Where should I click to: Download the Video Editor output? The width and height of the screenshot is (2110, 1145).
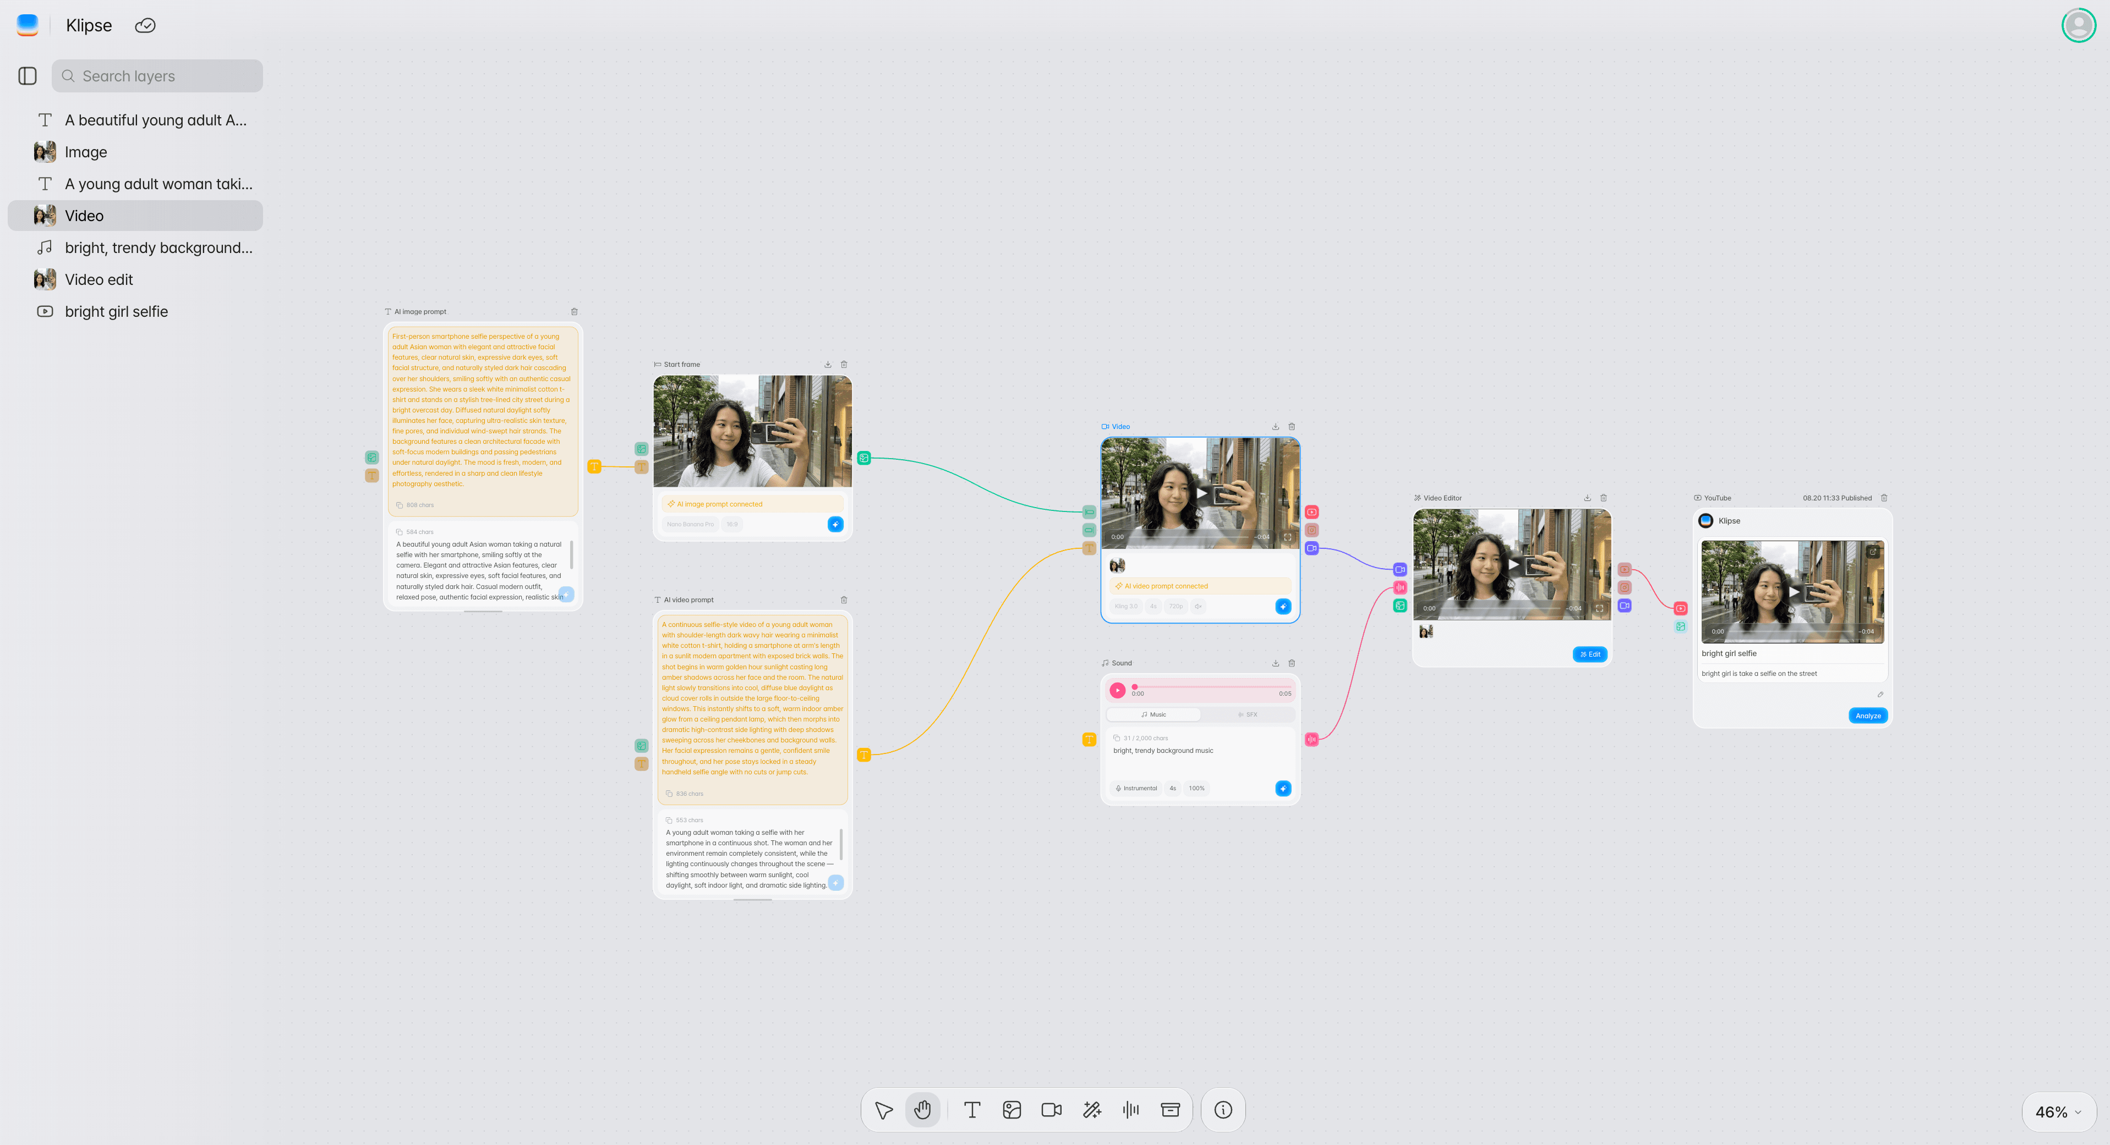point(1587,498)
